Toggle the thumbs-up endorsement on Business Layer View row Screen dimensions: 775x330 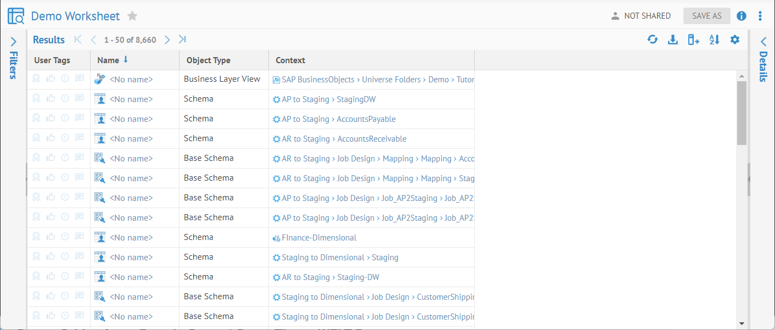click(51, 79)
